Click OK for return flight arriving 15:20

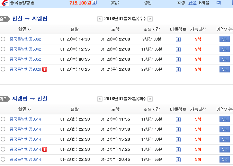pos(225,139)
